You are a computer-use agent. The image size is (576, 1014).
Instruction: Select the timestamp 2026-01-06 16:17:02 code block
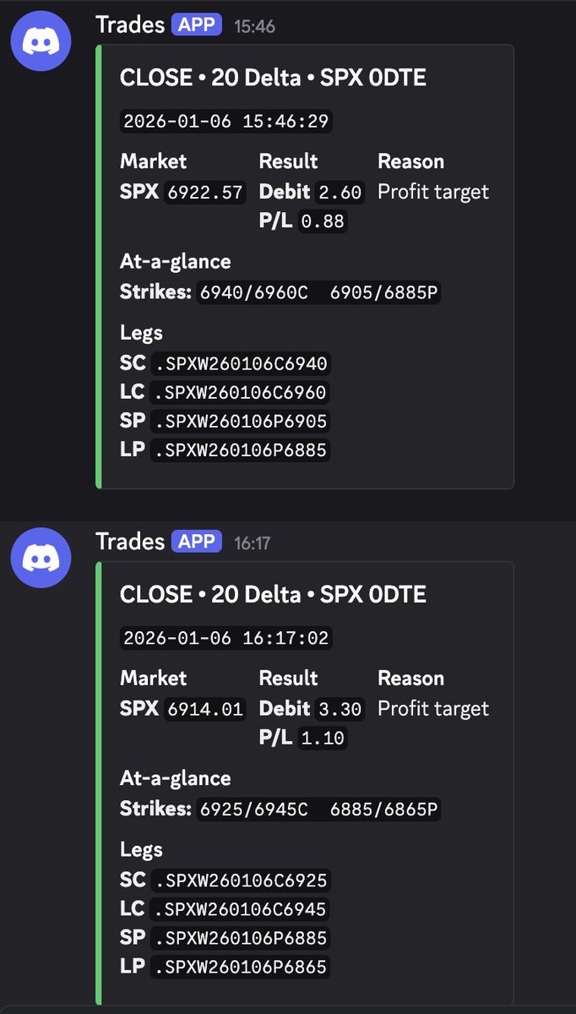(225, 639)
